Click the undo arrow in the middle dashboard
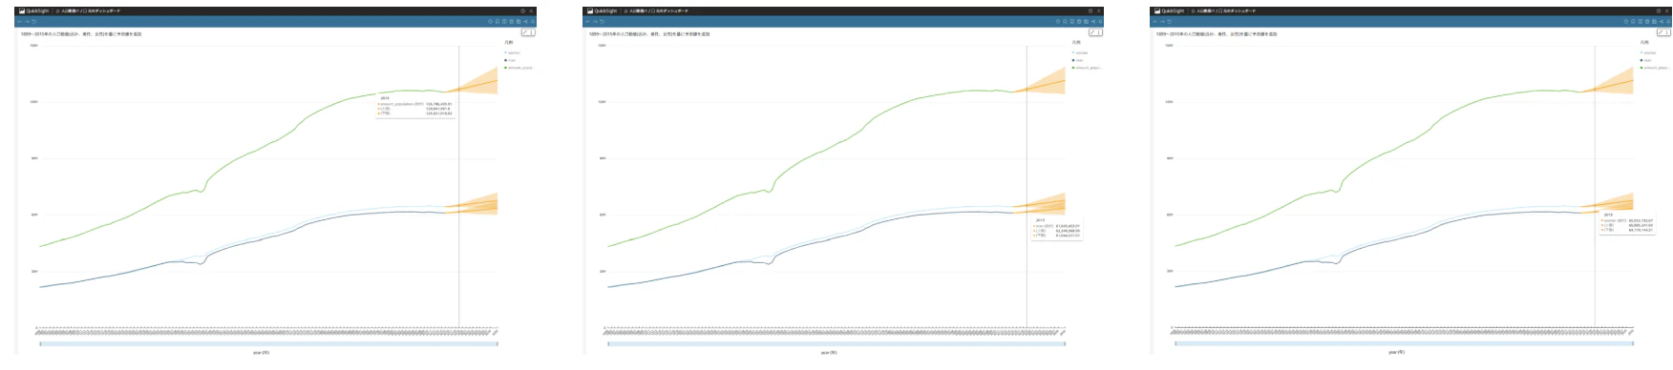The width and height of the screenshot is (1673, 370). [x=588, y=21]
